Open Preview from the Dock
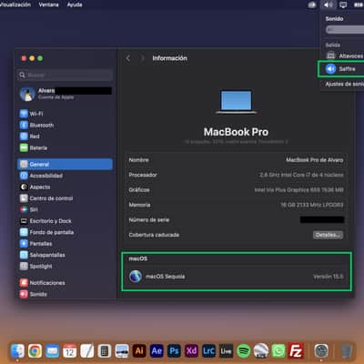364x364 pixels. (x=122, y=351)
